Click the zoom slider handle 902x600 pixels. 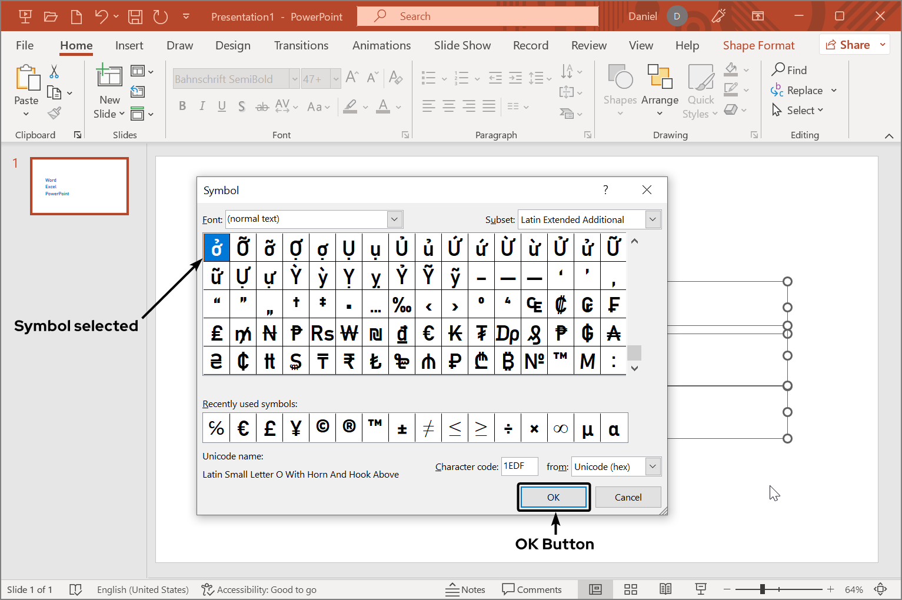coord(763,589)
